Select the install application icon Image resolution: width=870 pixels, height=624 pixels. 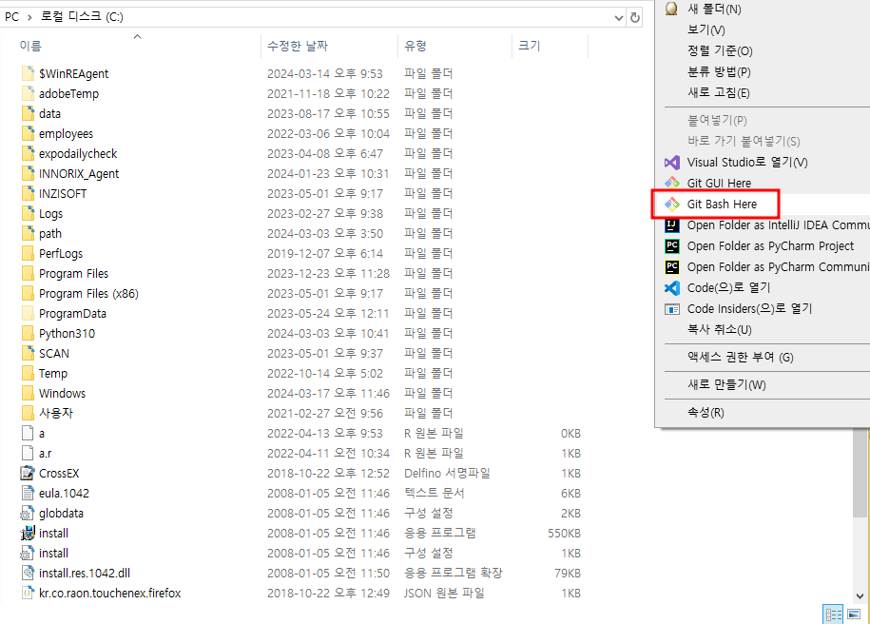(x=28, y=533)
